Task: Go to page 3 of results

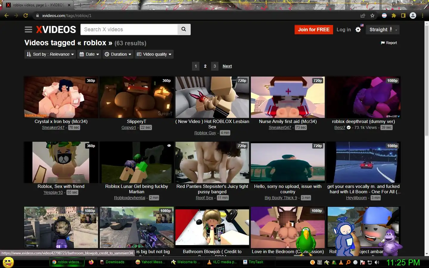Action: pos(215,66)
